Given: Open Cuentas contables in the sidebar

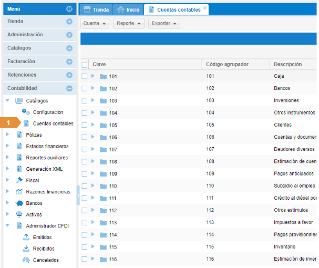Looking at the screenshot, I should point(53,123).
